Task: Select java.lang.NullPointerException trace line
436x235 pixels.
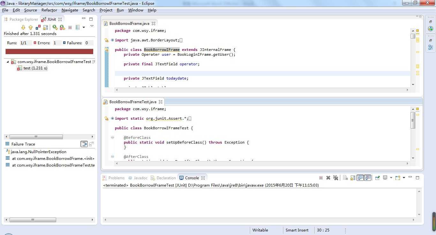Action: tap(38, 152)
